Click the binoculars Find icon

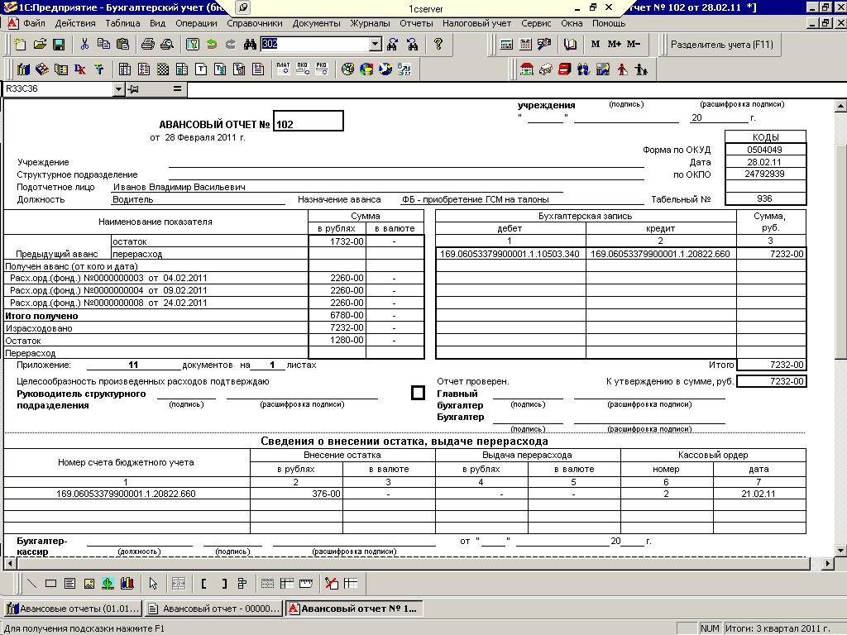250,45
